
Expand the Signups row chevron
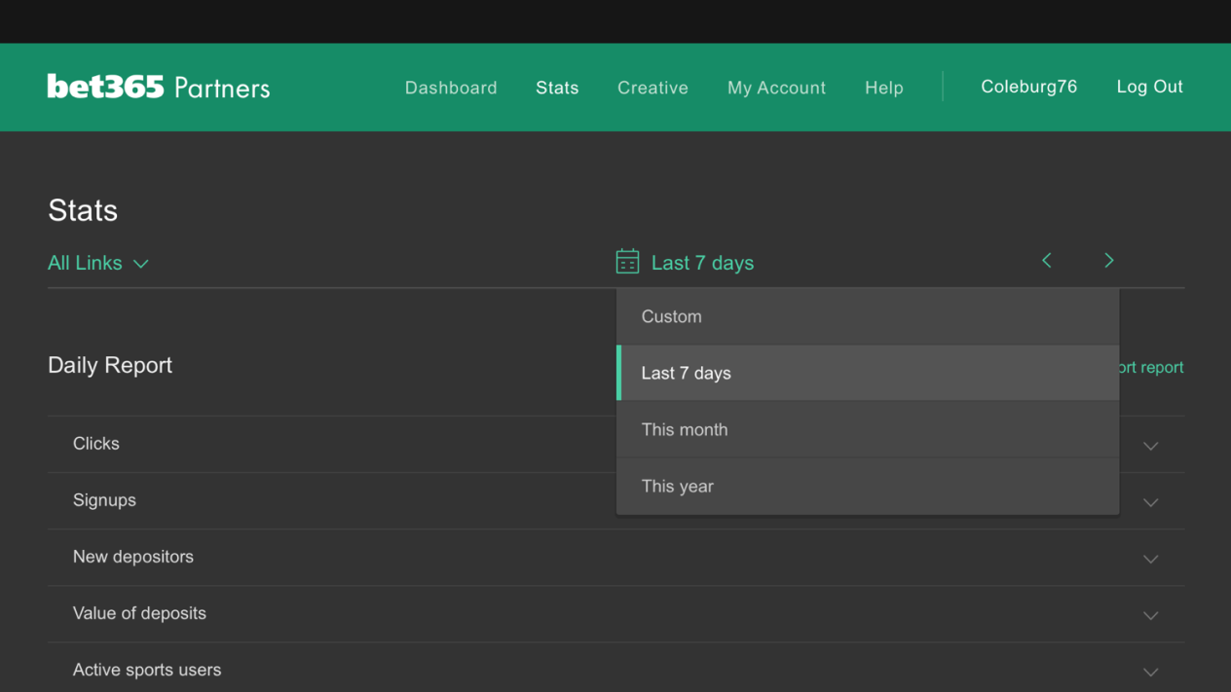click(x=1150, y=502)
